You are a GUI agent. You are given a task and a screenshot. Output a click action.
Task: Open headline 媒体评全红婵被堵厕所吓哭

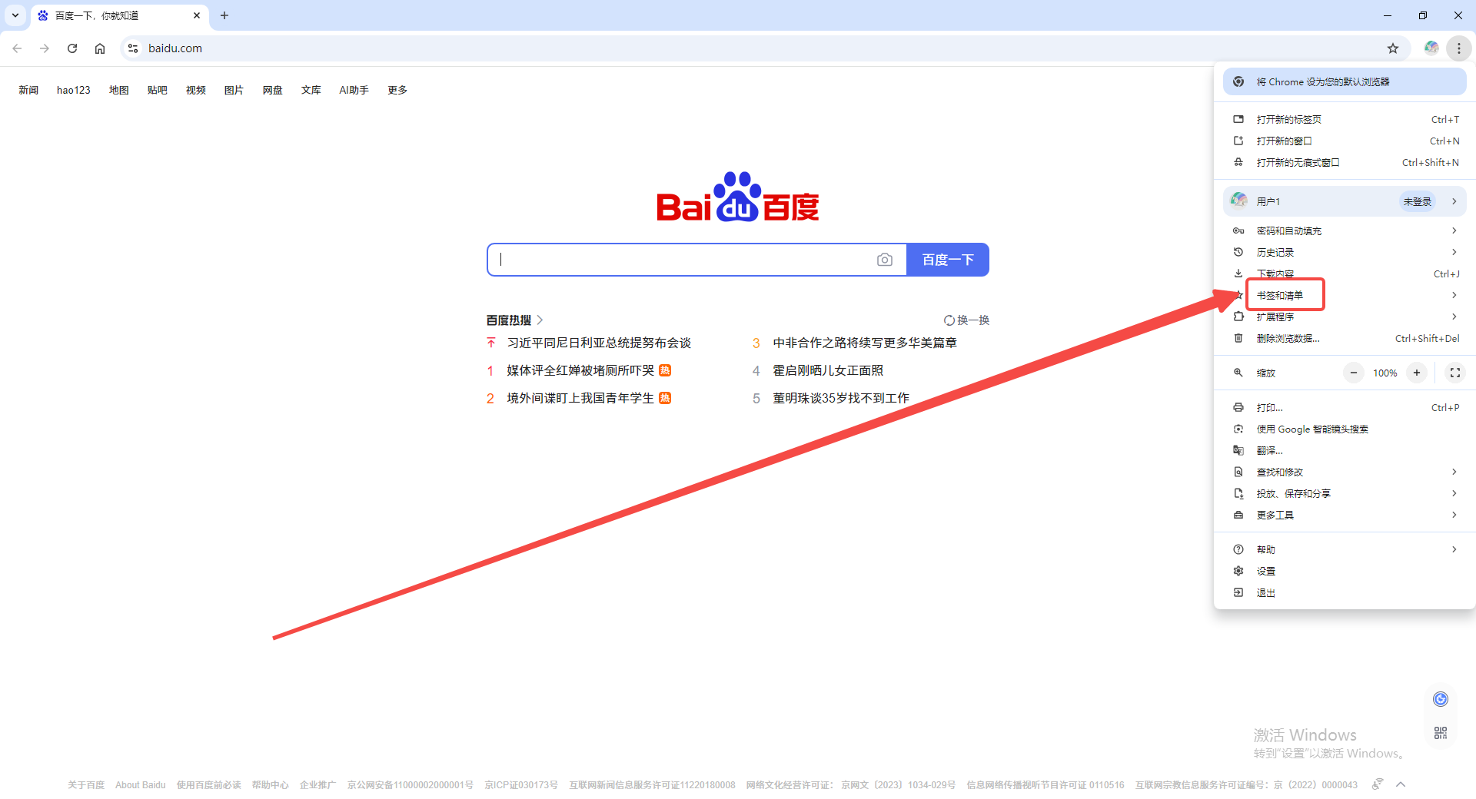point(580,370)
